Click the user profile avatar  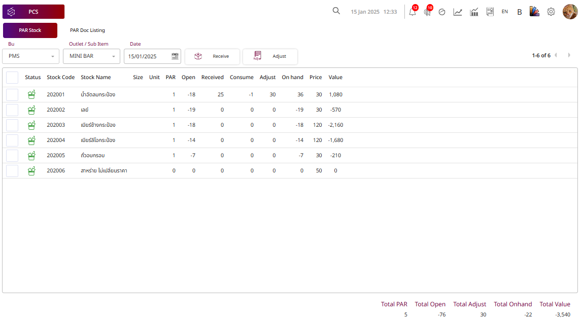[570, 12]
